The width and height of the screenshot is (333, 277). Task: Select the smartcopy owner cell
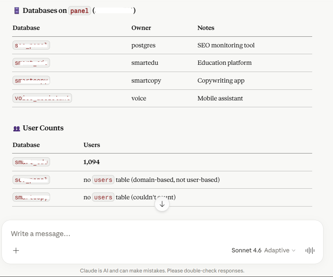click(x=146, y=80)
